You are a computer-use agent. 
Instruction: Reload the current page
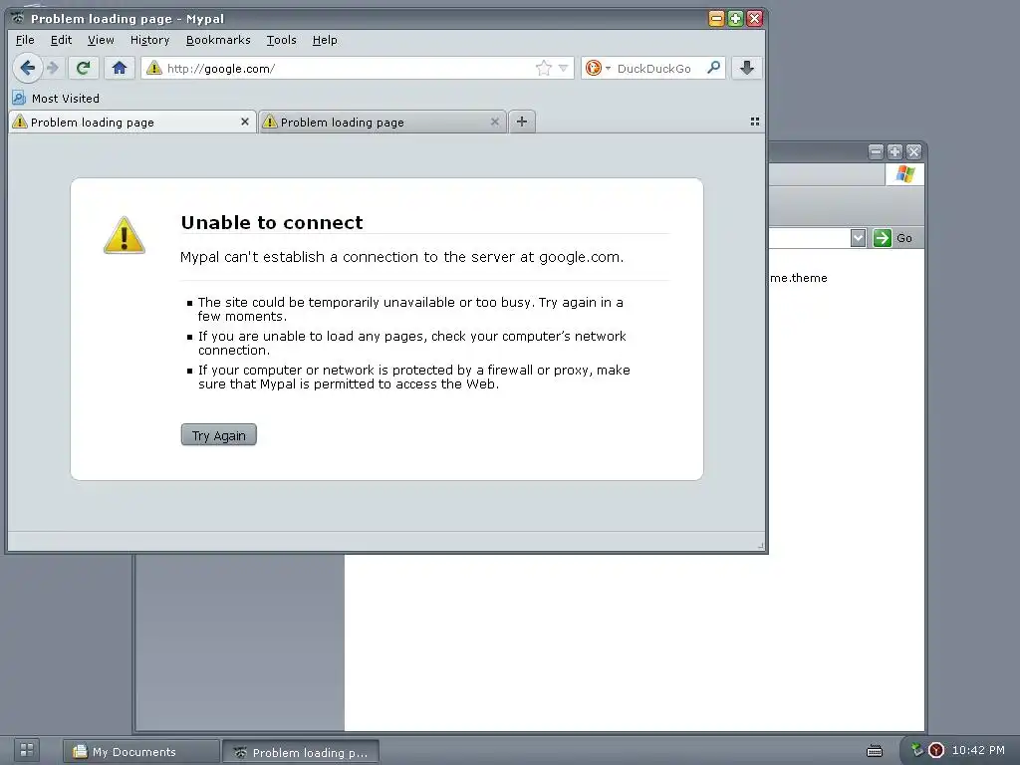83,68
